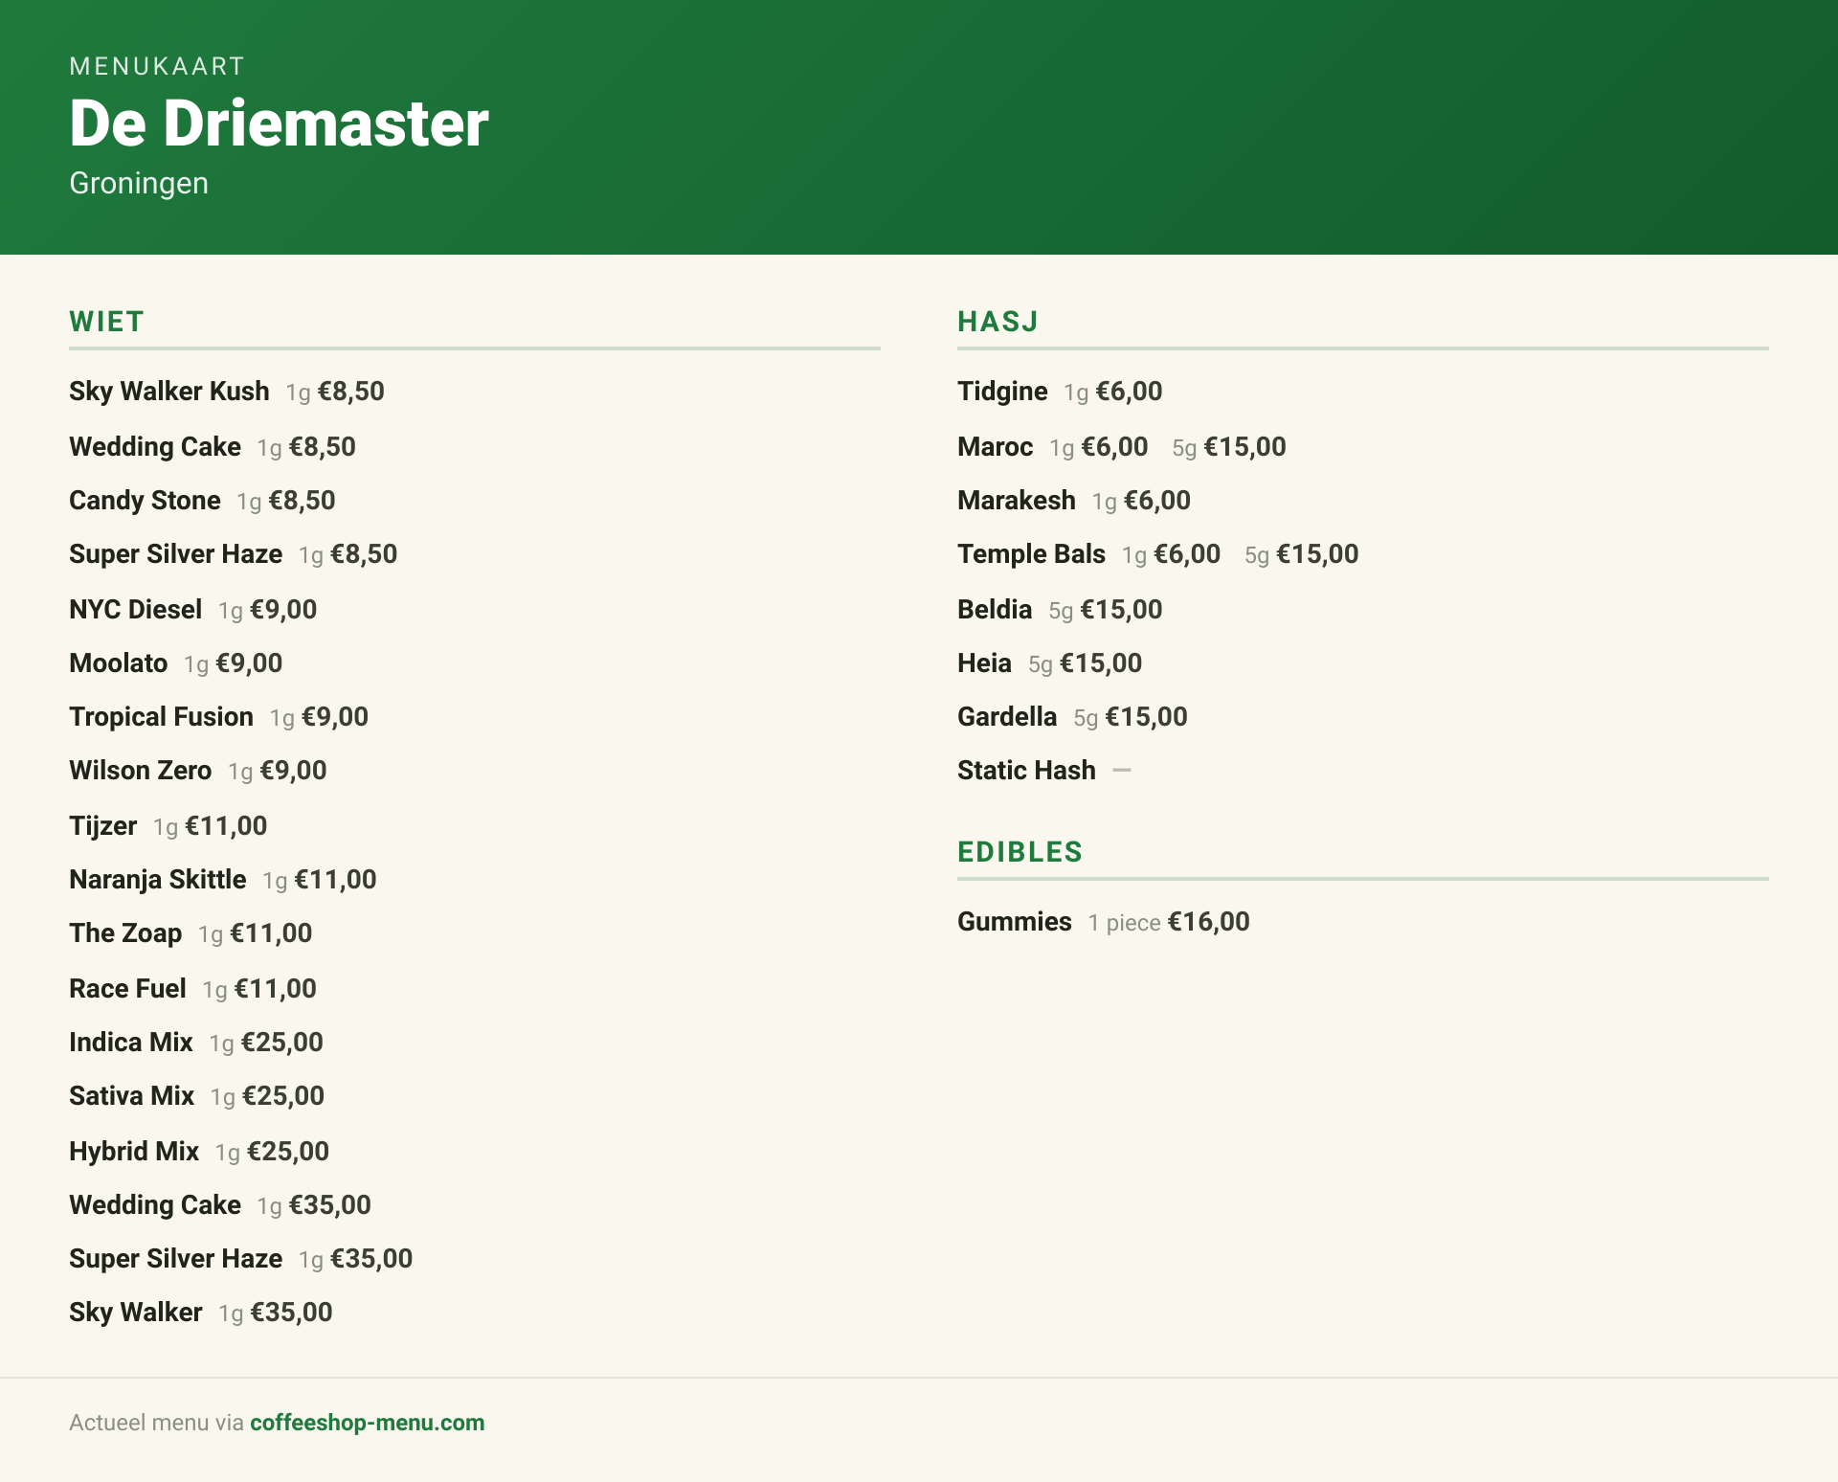Click Wedding Cake priced €8,50
The image size is (1838, 1482).
click(154, 447)
